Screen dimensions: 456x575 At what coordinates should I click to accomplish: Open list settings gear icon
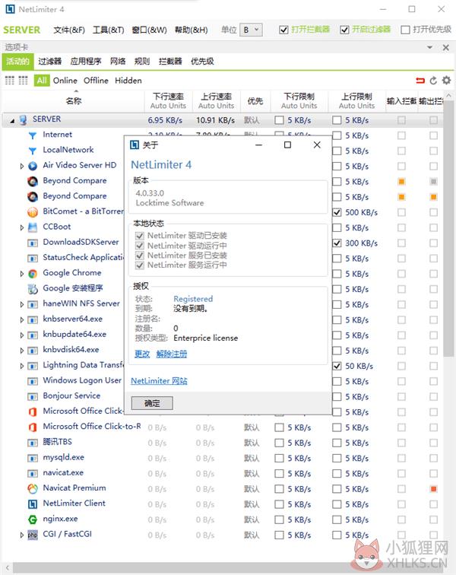[446, 80]
